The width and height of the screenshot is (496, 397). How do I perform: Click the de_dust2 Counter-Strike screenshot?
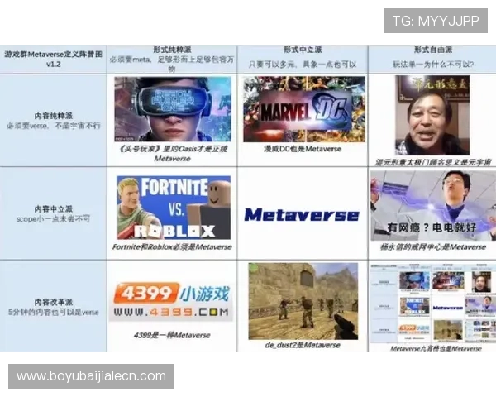pos(303,301)
